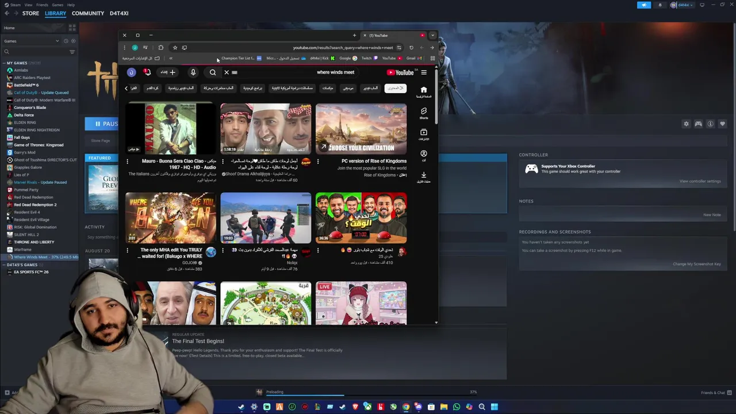The height and width of the screenshot is (414, 736).
Task: Select Red Dead Redemption 2 in library
Action: [35, 205]
